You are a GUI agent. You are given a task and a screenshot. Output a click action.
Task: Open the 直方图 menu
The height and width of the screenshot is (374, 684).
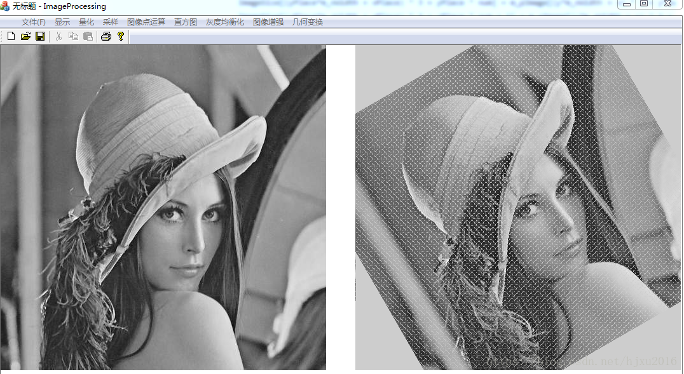(x=186, y=22)
